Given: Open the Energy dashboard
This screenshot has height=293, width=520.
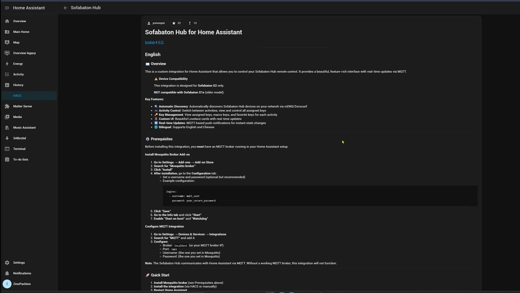Looking at the screenshot, I should [x=29, y=64].
